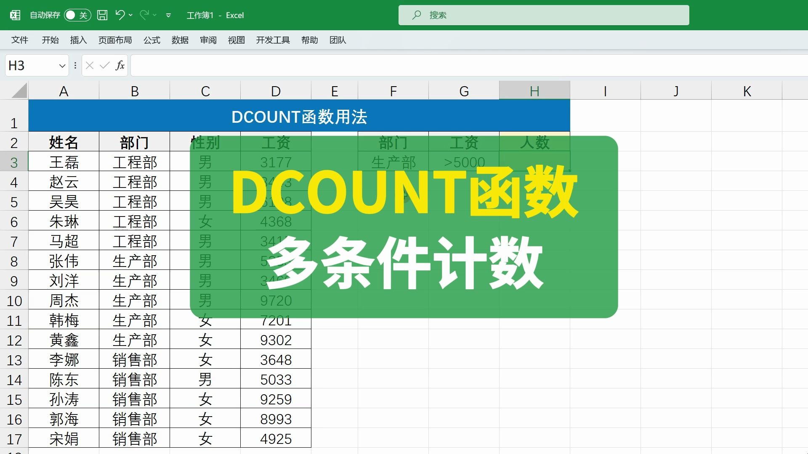
Task: Click the search box at top
Action: [x=544, y=15]
